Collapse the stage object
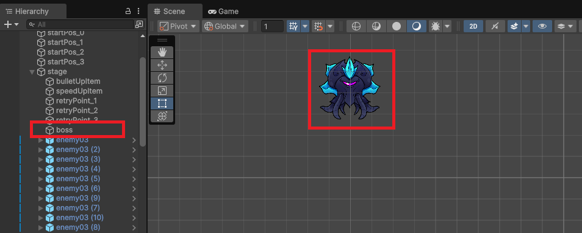Image resolution: width=582 pixels, height=233 pixels. point(32,72)
